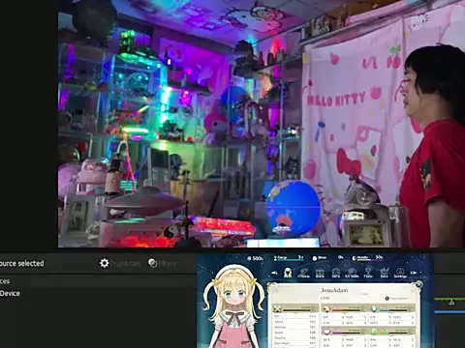Screen dimensions: 465x348
Task: Click the currency counter in the top bar
Action: pyautogui.click(x=256, y=258)
